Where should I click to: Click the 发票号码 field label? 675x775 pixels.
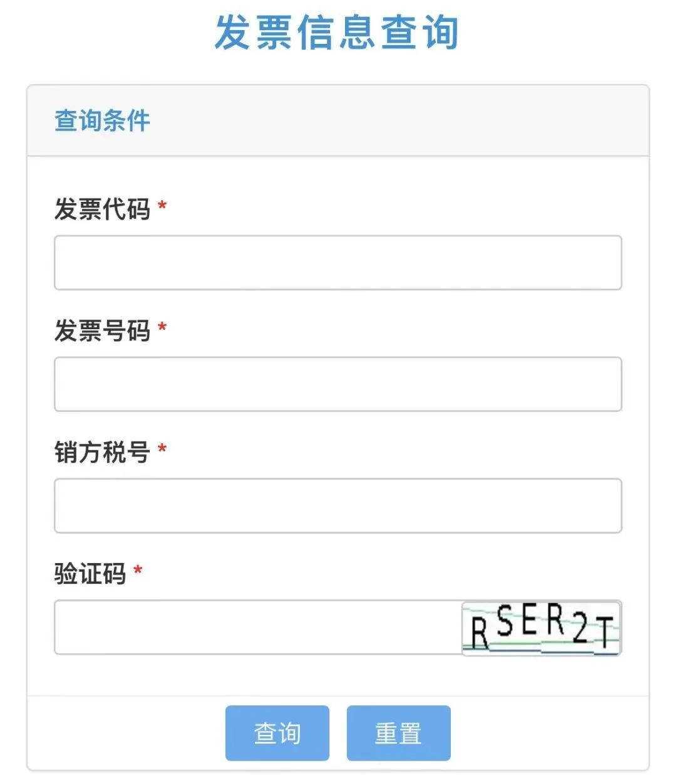click(x=102, y=330)
